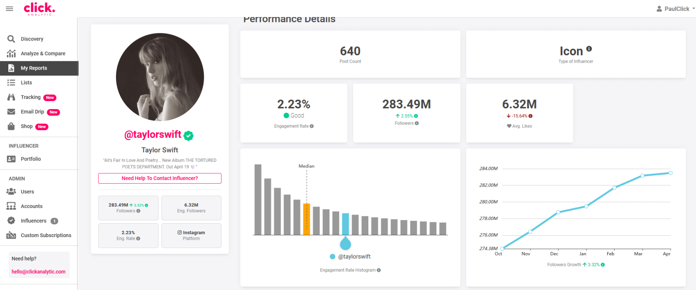Click the Custom Subscriptions icon
Viewport: 696px width, 290px height.
pos(11,235)
